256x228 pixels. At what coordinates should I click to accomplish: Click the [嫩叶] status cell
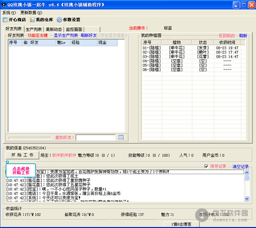[203, 52]
